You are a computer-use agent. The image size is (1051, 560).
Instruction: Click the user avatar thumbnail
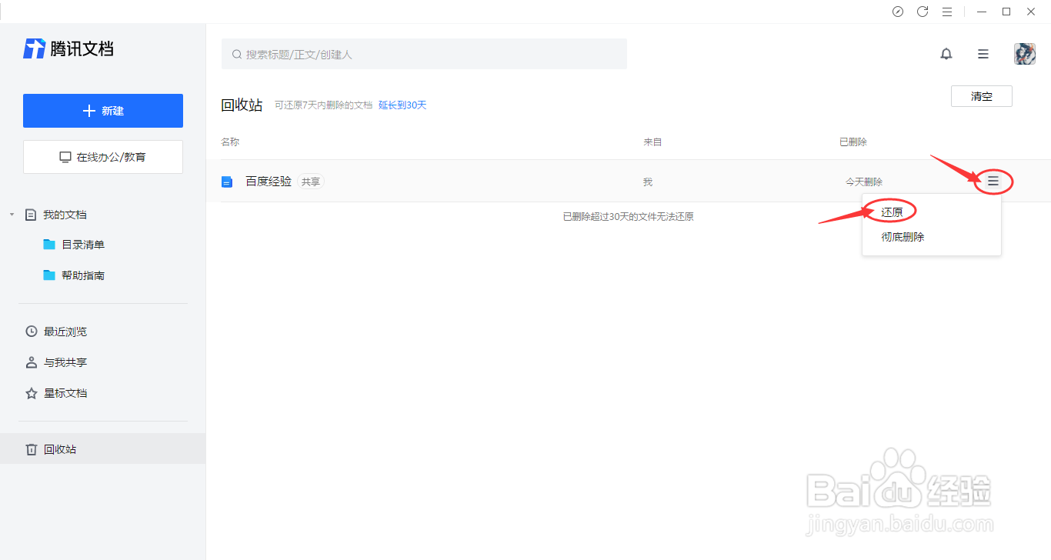click(x=1025, y=54)
